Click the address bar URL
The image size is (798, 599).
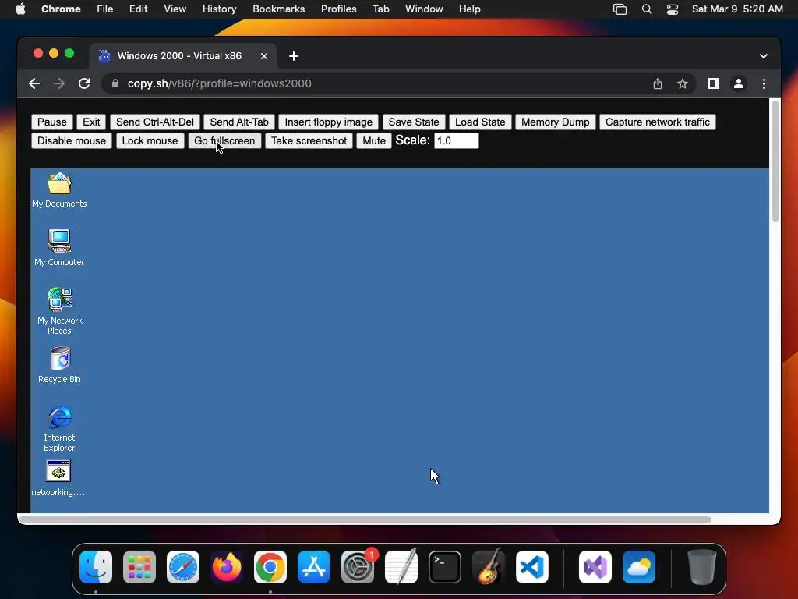(219, 83)
